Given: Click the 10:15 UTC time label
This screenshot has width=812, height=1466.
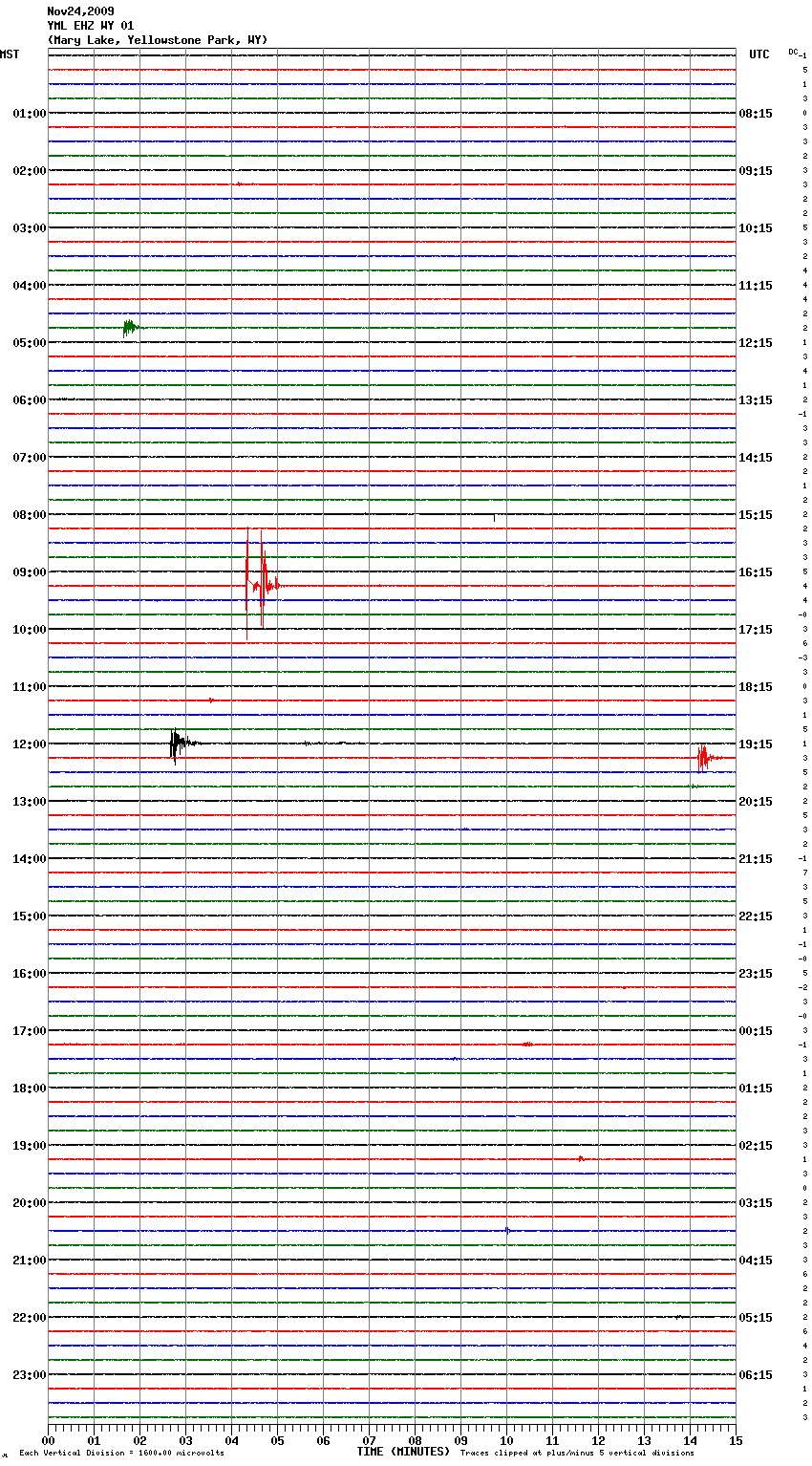Looking at the screenshot, I should [756, 228].
